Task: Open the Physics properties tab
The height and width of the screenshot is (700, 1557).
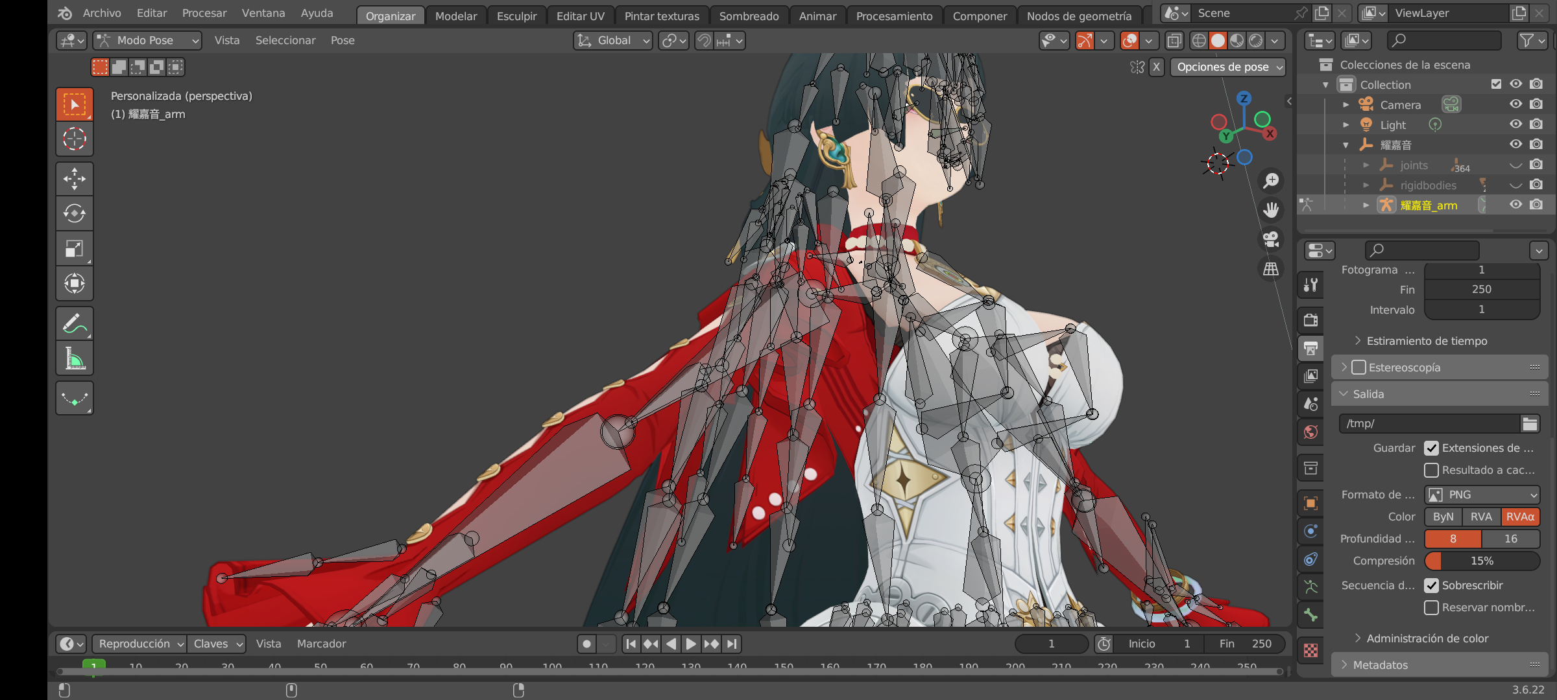Action: tap(1310, 531)
